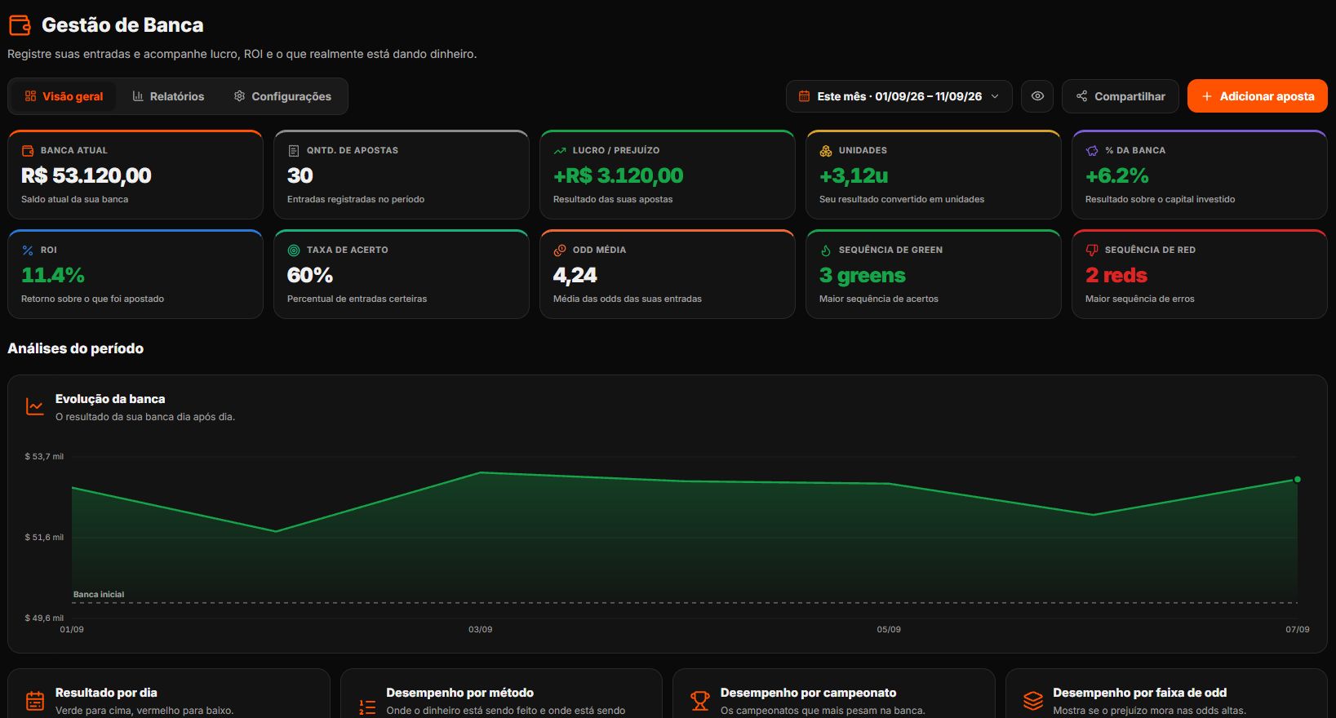Click the 3 greens streak value
This screenshot has width=1336, height=718.
click(x=863, y=275)
